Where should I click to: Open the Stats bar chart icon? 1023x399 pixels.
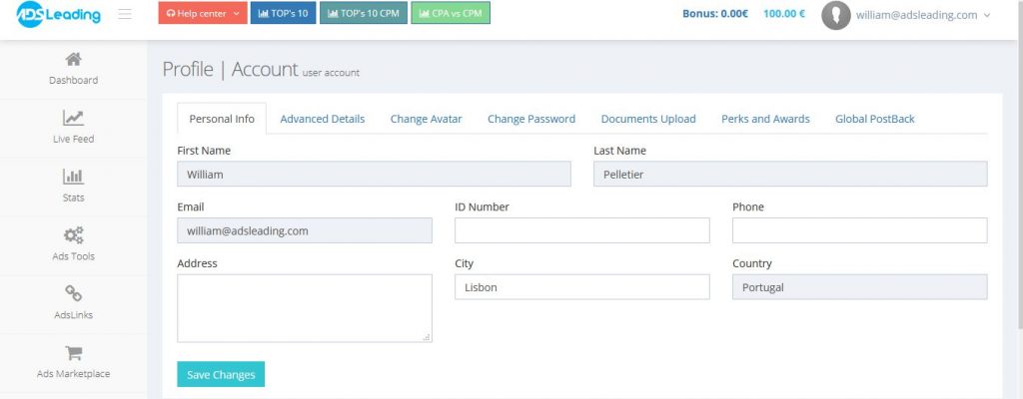tap(73, 176)
